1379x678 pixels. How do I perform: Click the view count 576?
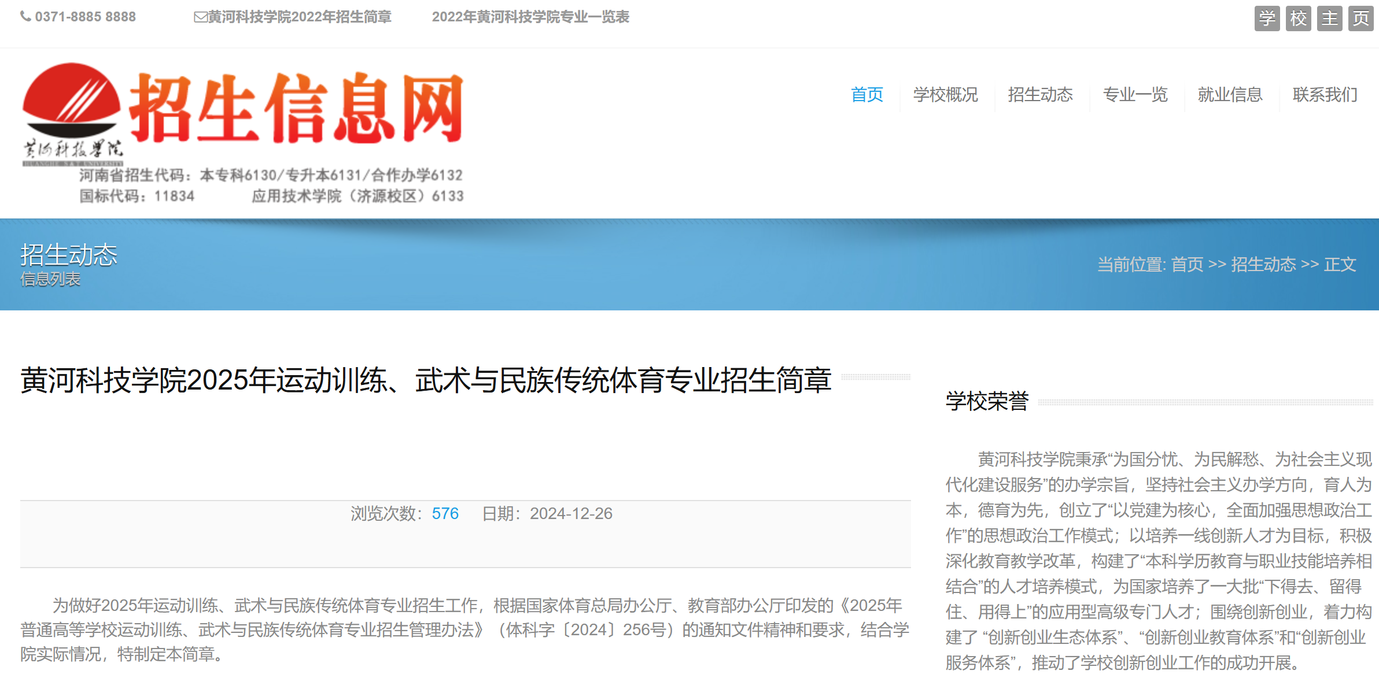(445, 513)
